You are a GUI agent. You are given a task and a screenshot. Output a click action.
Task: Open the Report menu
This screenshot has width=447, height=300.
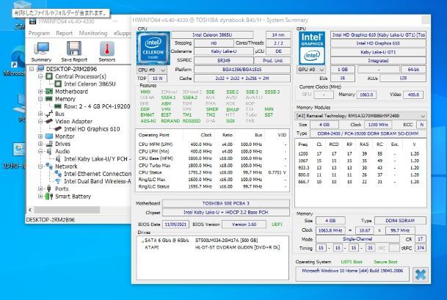(64, 33)
